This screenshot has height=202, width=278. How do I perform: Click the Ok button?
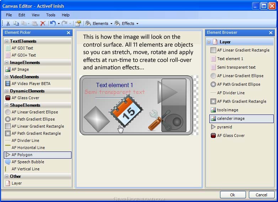(x=233, y=195)
